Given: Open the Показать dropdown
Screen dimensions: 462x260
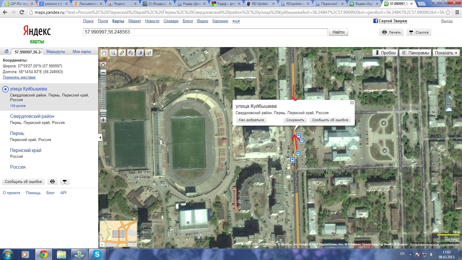Looking at the screenshot, I should click(446, 53).
